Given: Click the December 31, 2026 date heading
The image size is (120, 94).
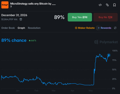Looking at the screenshot, I should 14,15.
